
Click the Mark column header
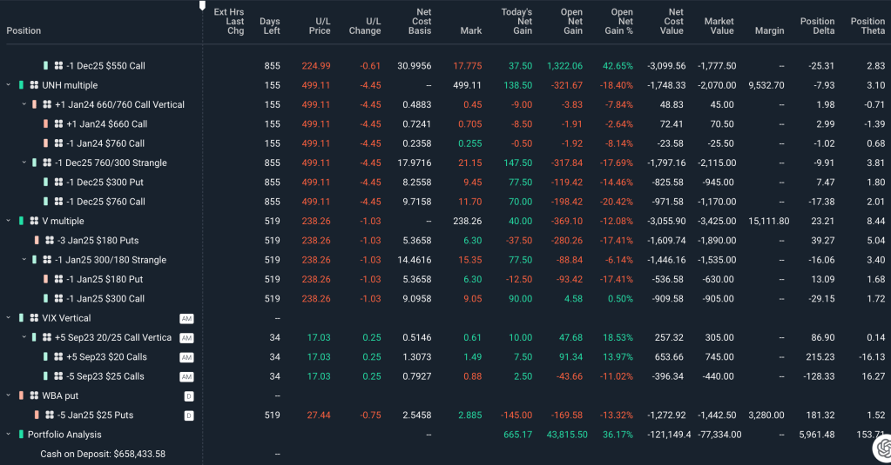click(470, 30)
